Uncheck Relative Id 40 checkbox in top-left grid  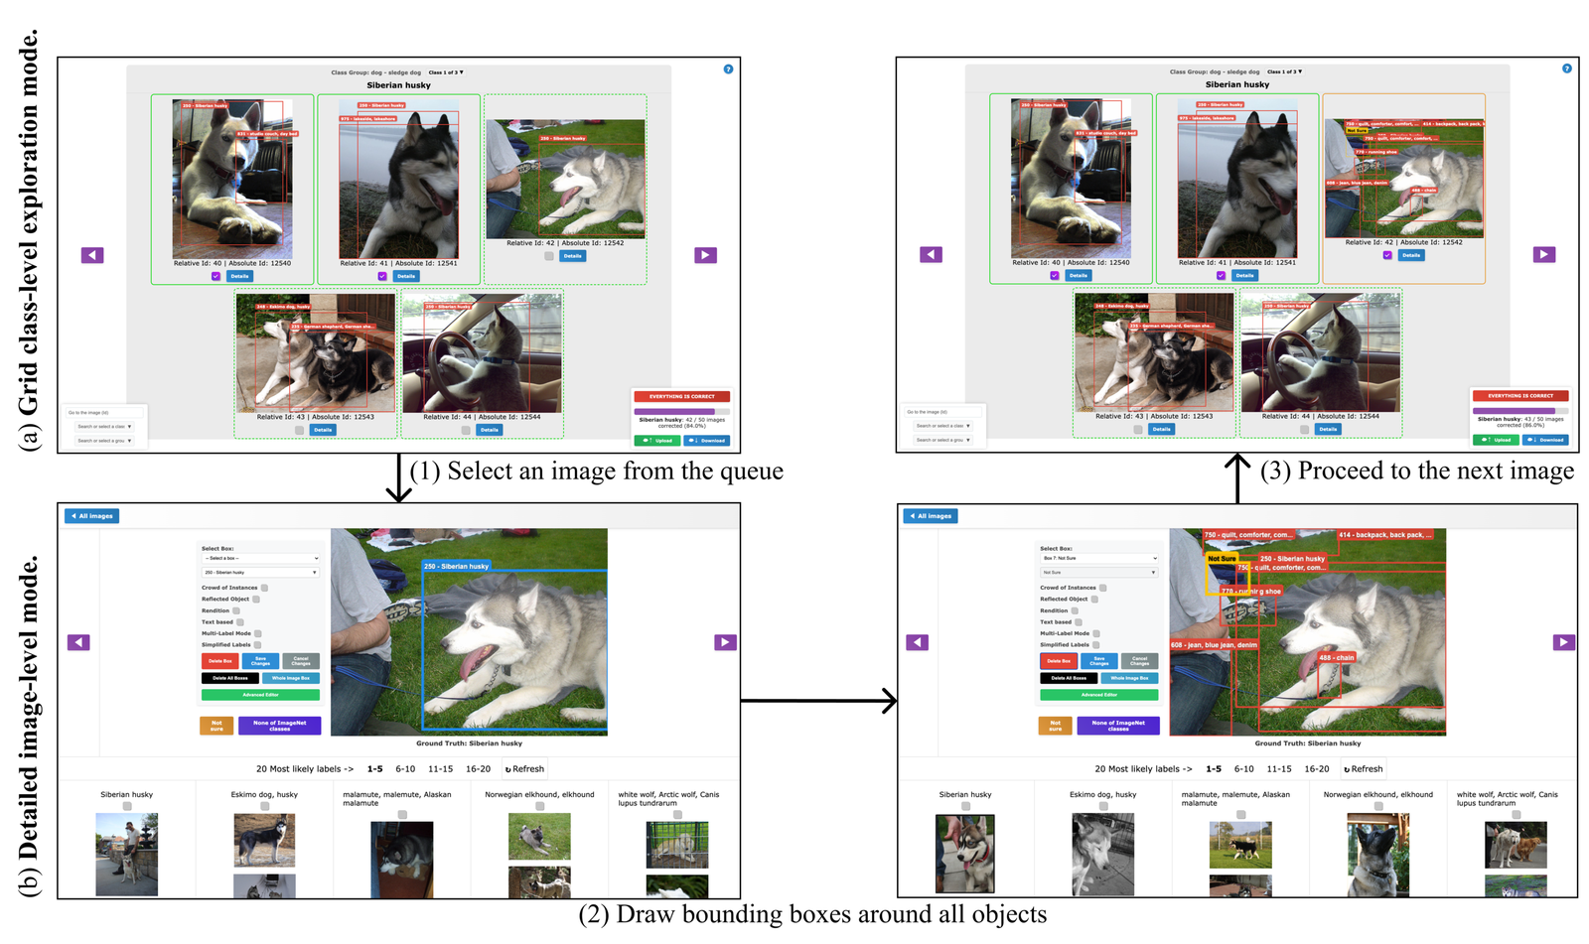coord(216,276)
